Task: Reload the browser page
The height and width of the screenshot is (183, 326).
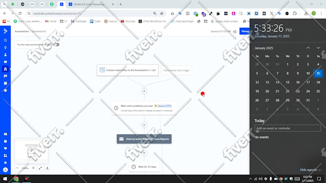Action: [20, 13]
